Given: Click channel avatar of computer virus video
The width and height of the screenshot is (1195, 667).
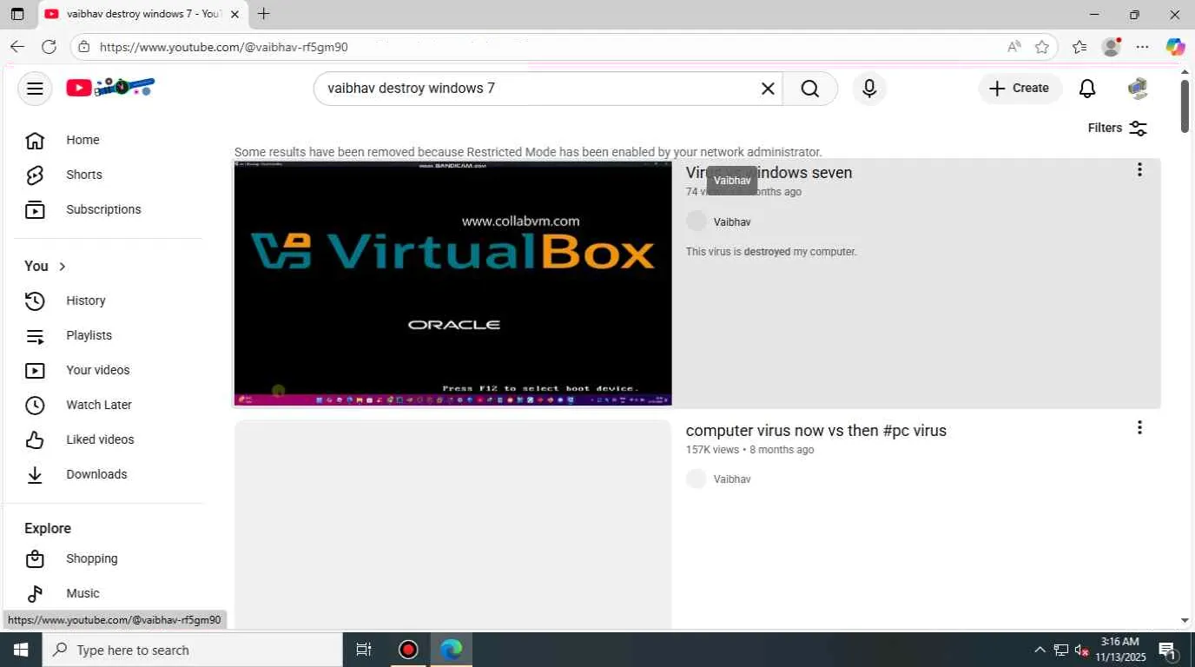Looking at the screenshot, I should click(697, 479).
